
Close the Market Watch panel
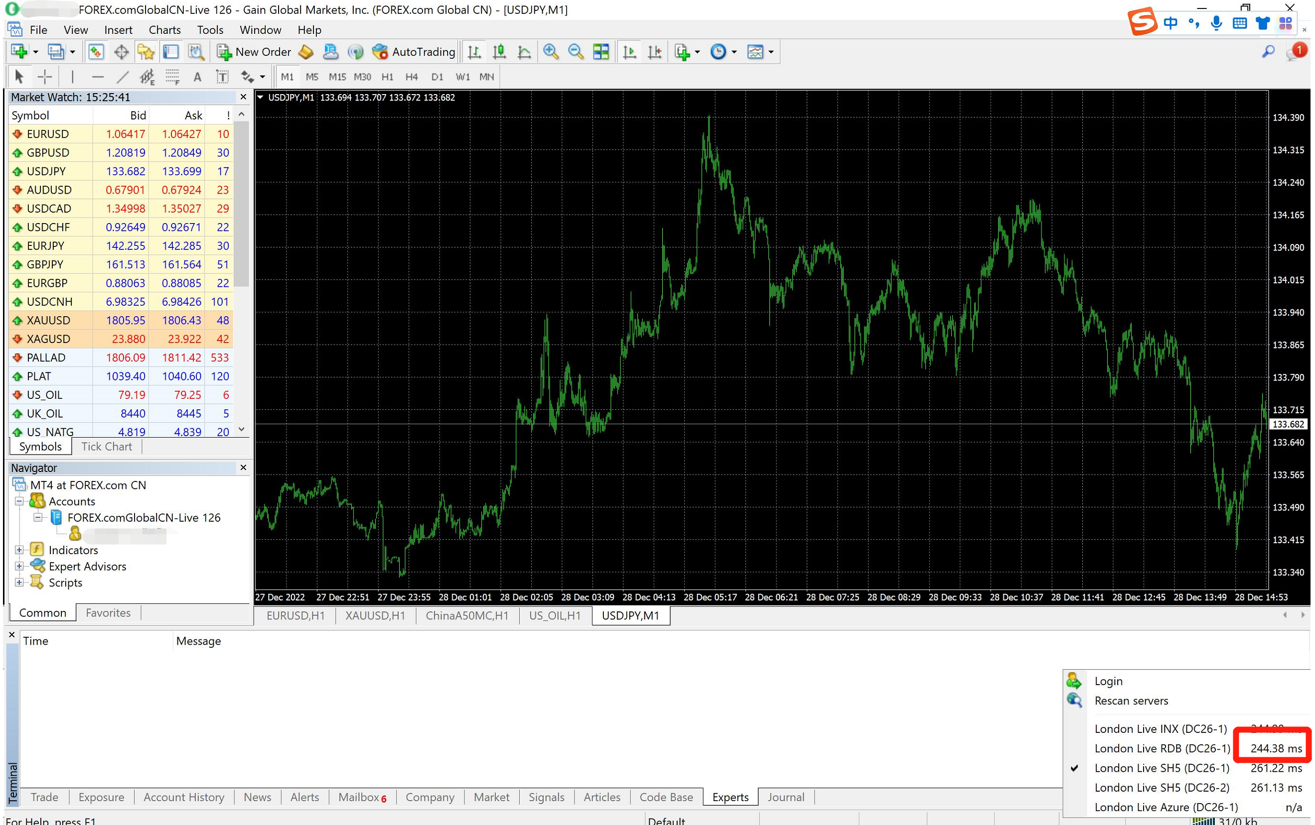(244, 97)
